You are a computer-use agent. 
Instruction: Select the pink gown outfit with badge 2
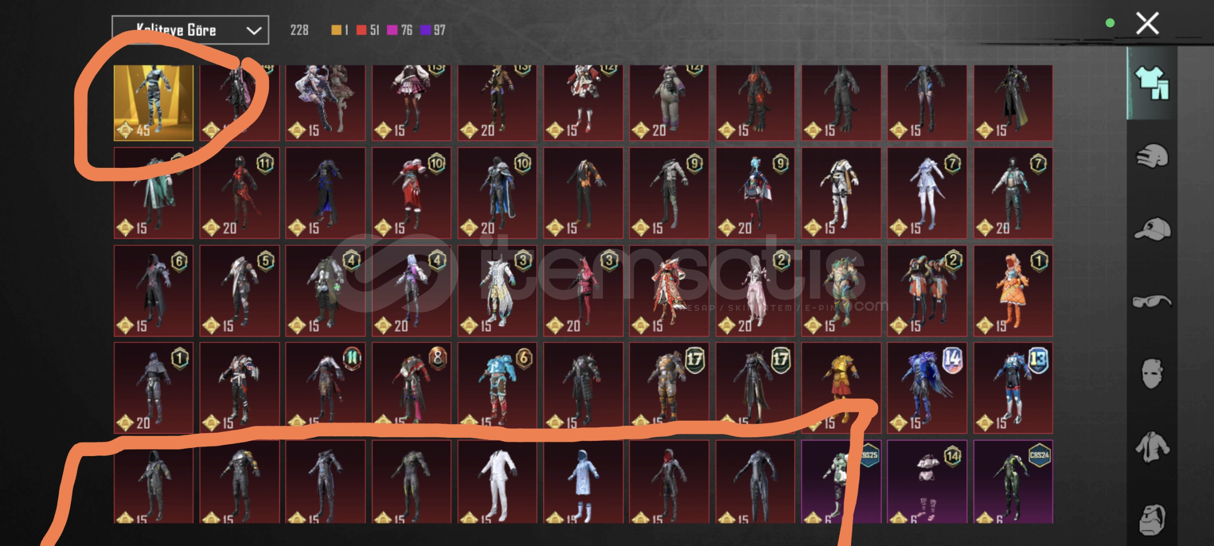pos(755,291)
